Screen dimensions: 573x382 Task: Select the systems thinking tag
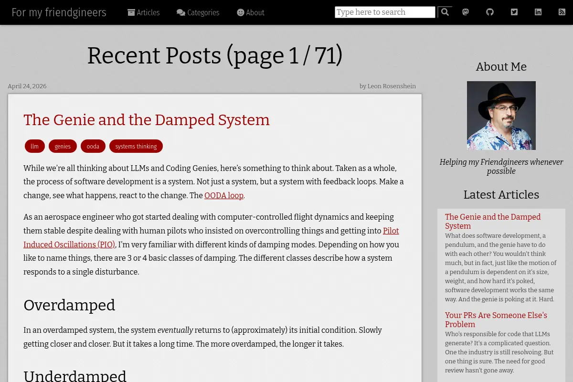(136, 146)
